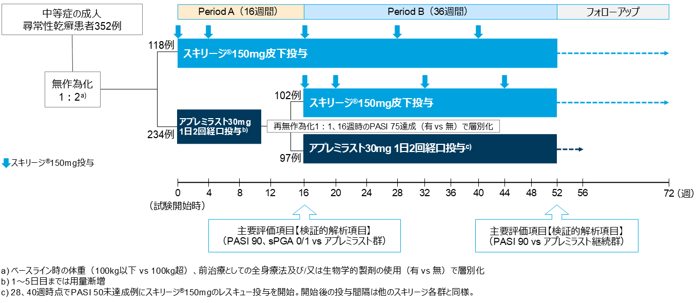Screen dimensions: 698x303
Task: Click the dashed follow-up arrow after the 102例 Skyrizi bar
Action: (x=613, y=103)
